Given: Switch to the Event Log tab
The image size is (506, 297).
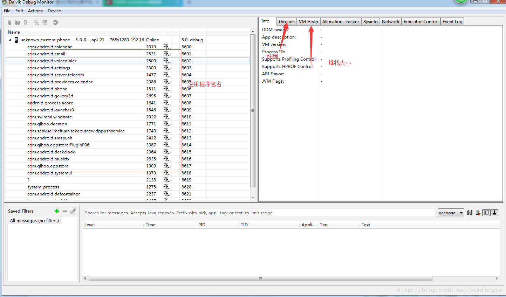Looking at the screenshot, I should (452, 22).
